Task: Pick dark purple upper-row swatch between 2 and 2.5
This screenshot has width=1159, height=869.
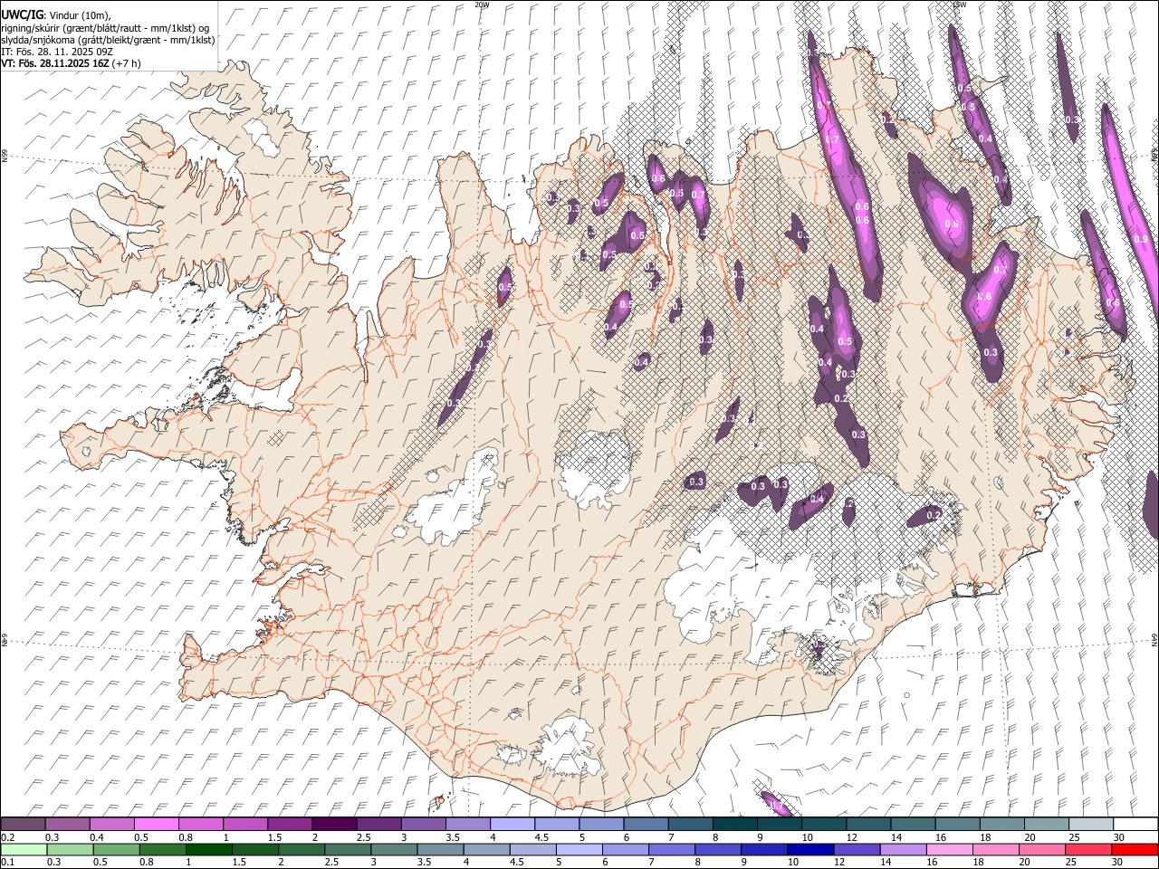Action: (x=333, y=825)
